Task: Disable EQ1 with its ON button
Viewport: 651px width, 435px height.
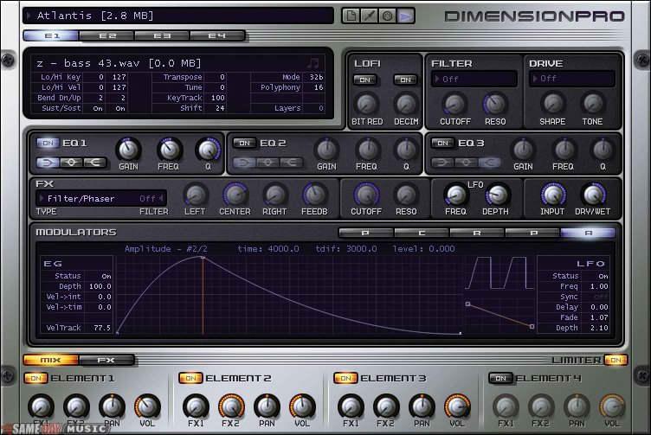Action: tap(48, 143)
